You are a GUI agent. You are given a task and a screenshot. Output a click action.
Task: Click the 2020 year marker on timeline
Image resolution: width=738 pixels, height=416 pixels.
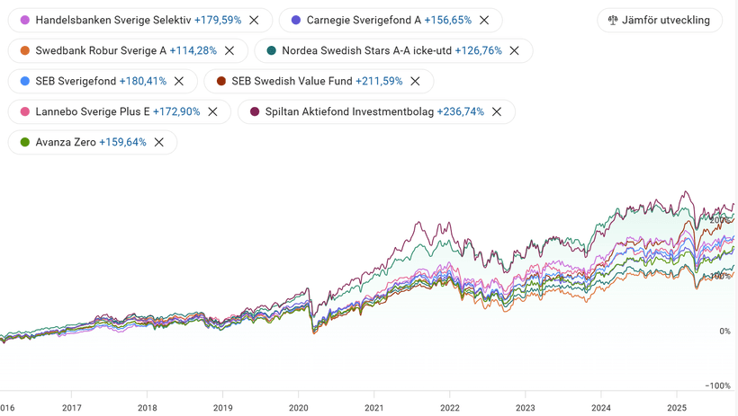pos(298,407)
